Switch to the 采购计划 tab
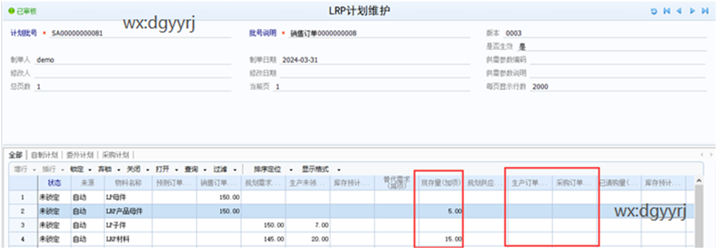 coord(115,155)
